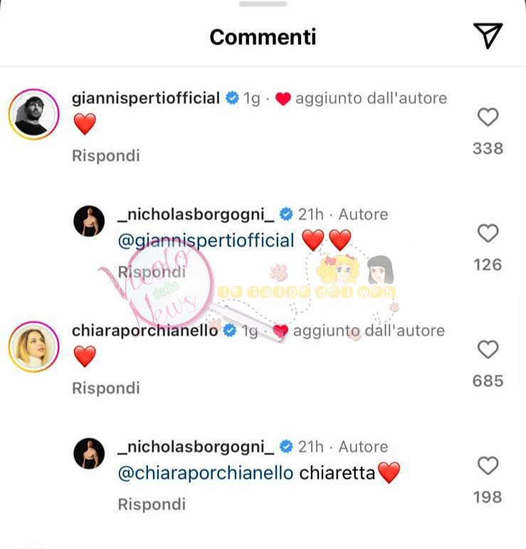Tap the share paper-plane icon
Image resolution: width=526 pixels, height=549 pixels.
click(x=488, y=36)
